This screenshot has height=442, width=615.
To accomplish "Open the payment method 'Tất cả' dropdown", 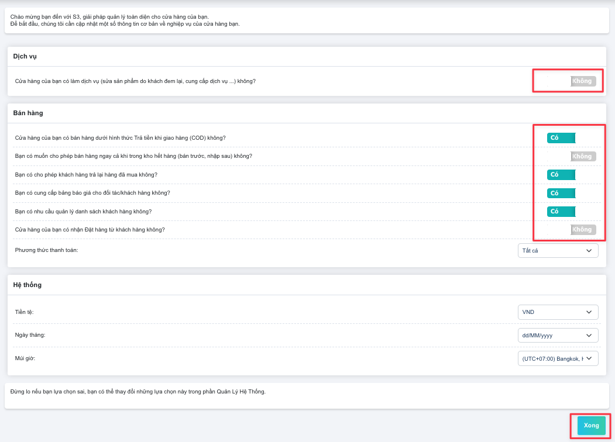I will tap(558, 251).
